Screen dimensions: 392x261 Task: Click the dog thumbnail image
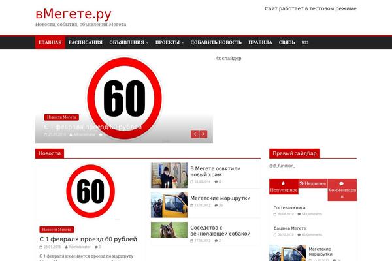point(169,230)
